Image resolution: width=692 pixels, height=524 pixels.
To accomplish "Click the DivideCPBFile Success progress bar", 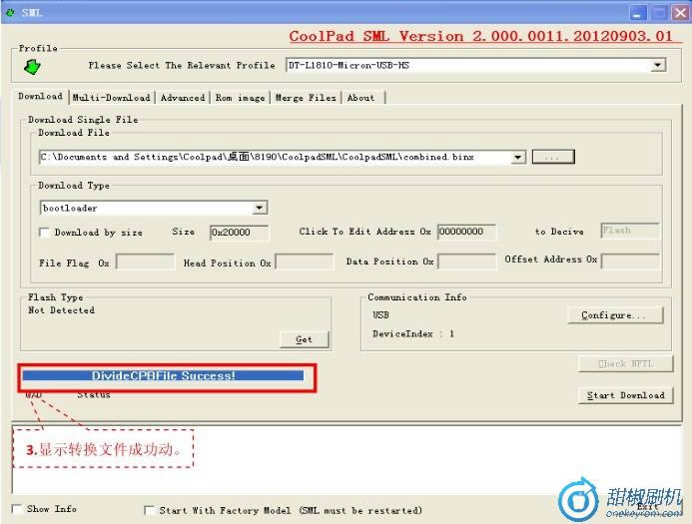I will coord(164,376).
